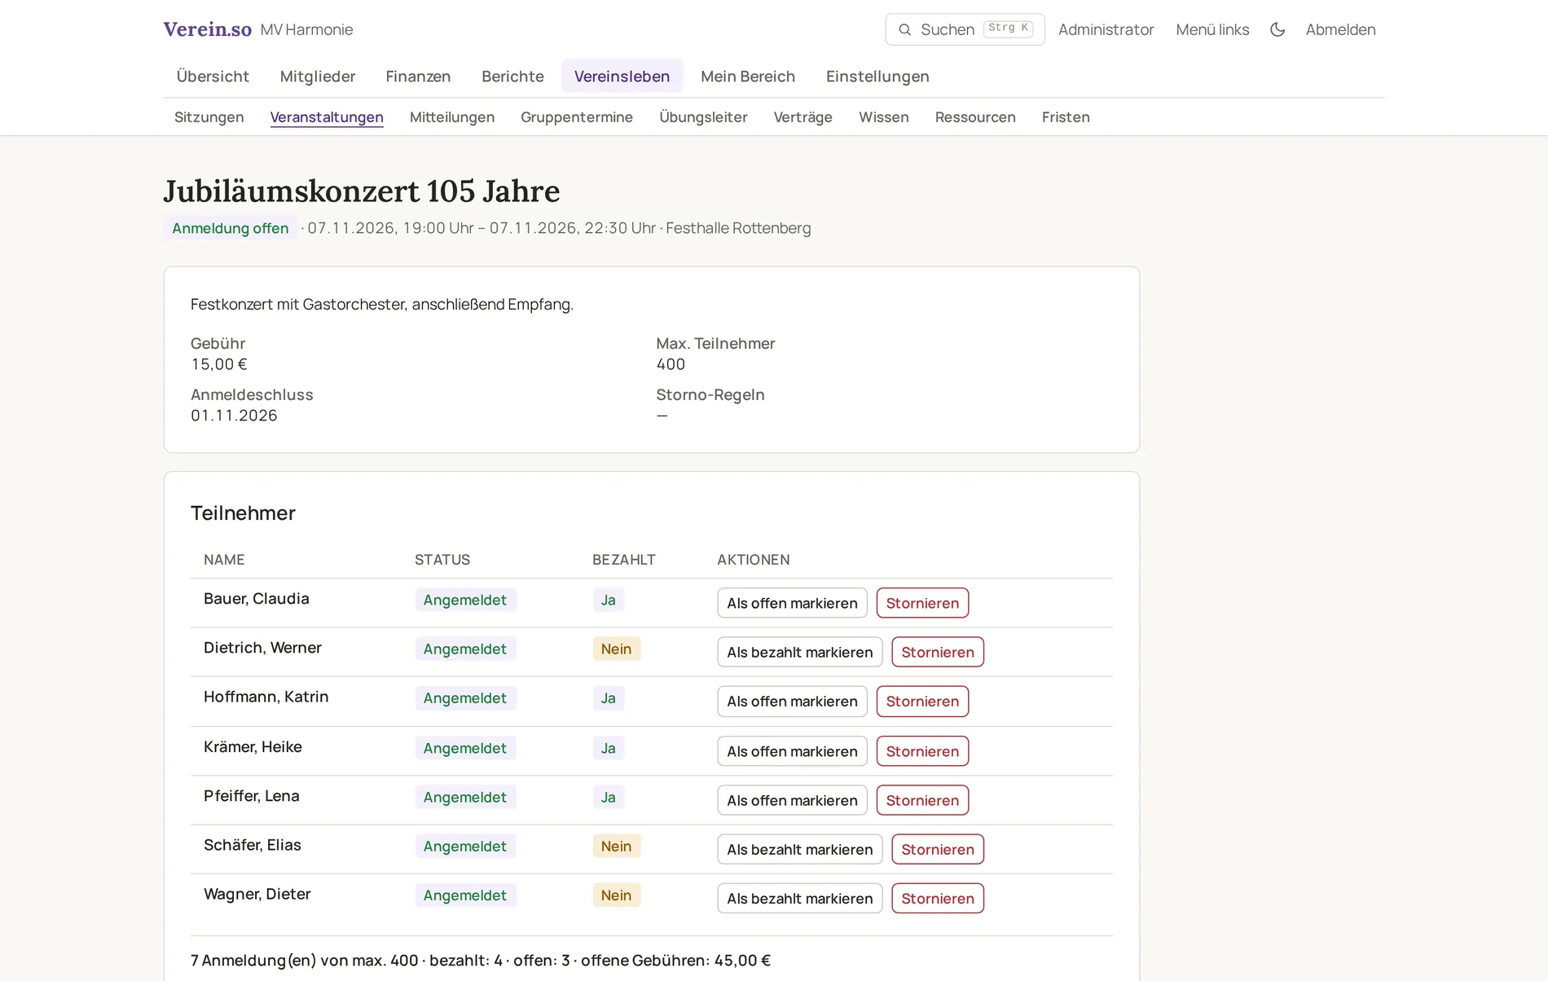Click the Gebühr value 15,00 €
The height and width of the screenshot is (981, 1548).
pos(219,364)
